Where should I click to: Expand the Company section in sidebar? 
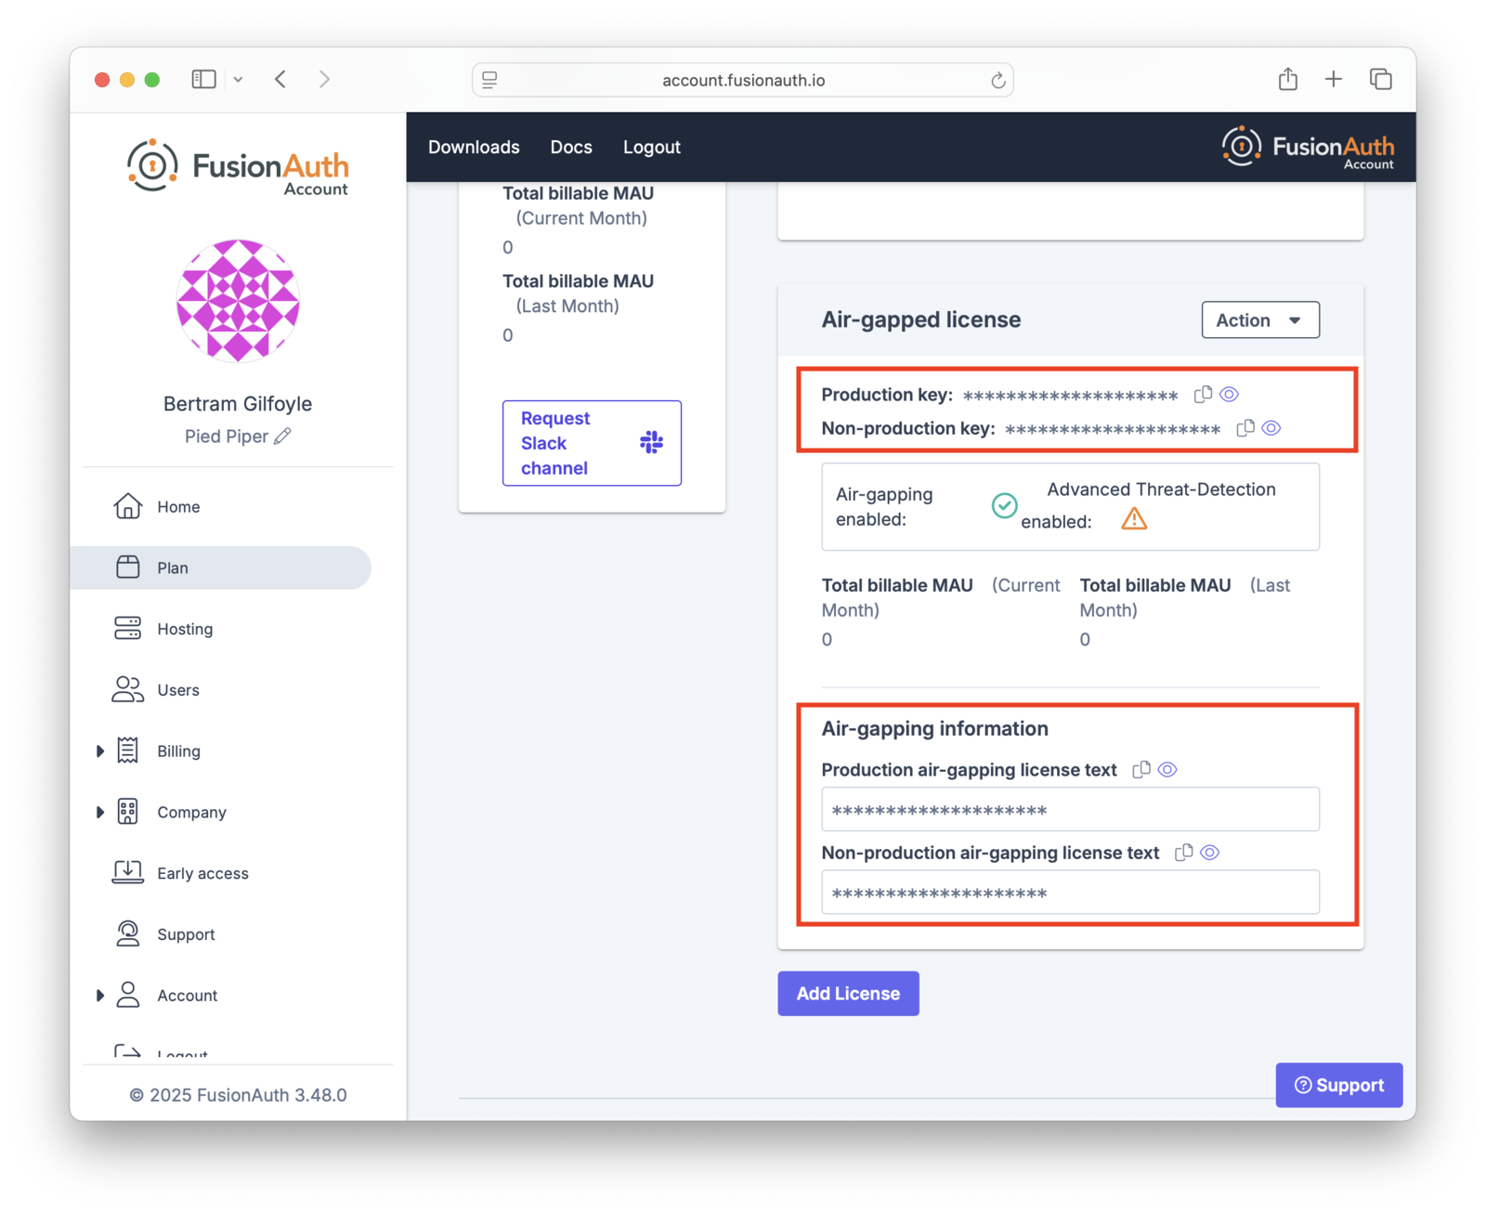click(100, 813)
